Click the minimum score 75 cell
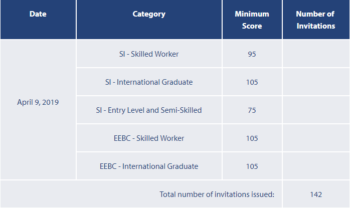This screenshot has height=208, width=350. click(252, 110)
